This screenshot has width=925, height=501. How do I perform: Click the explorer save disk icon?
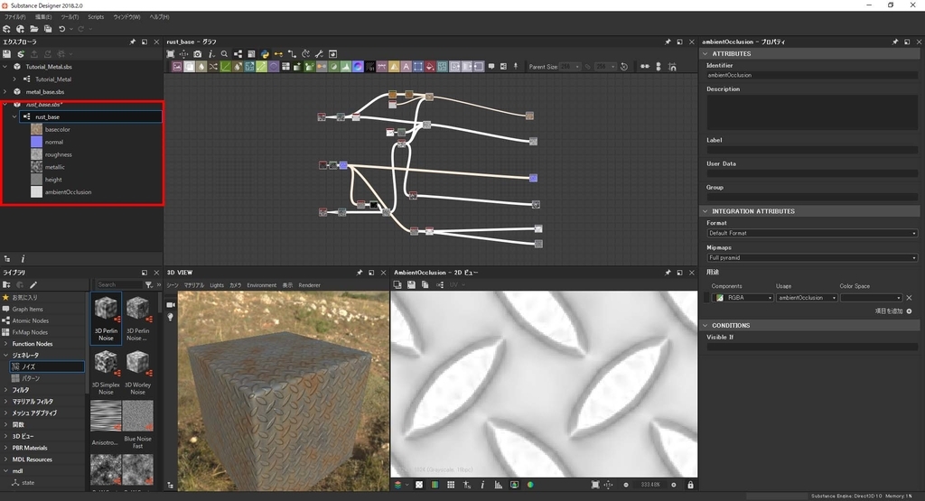6,53
